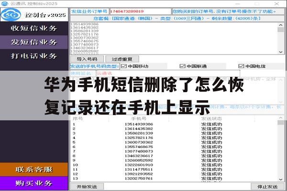Click the 使用签名 input field
Viewport: 287px width, 191px height.
pyautogui.click(x=168, y=74)
